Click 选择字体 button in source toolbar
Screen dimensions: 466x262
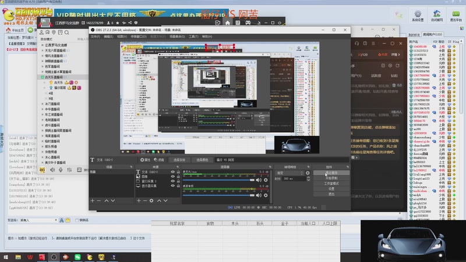(x=179, y=160)
